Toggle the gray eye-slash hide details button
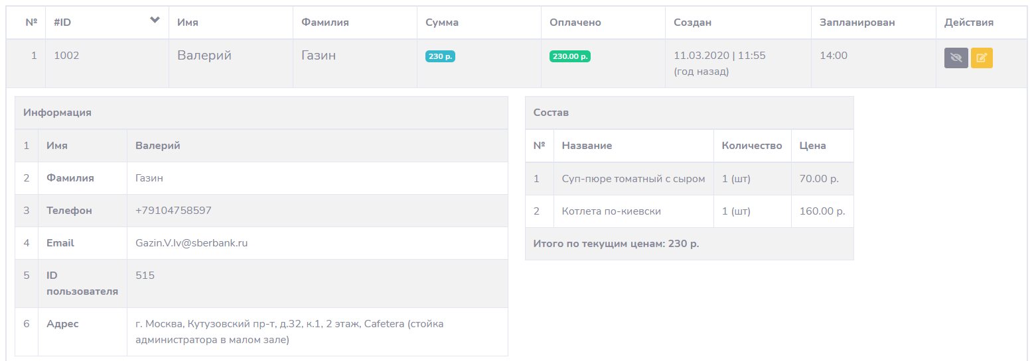Viewport: 1032px width, 361px height. click(956, 58)
